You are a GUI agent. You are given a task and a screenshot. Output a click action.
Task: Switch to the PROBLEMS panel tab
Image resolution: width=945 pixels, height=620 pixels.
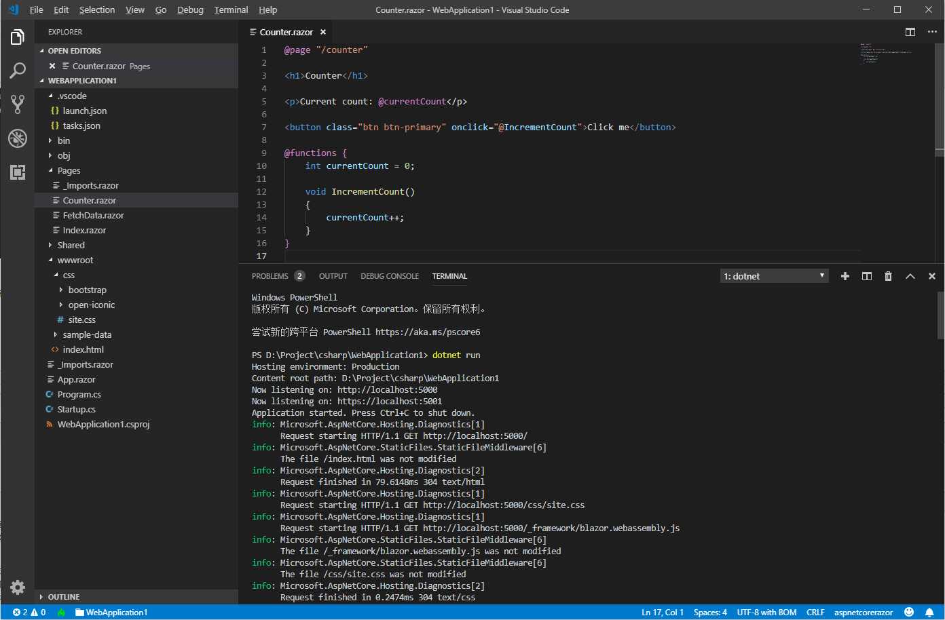coord(278,276)
